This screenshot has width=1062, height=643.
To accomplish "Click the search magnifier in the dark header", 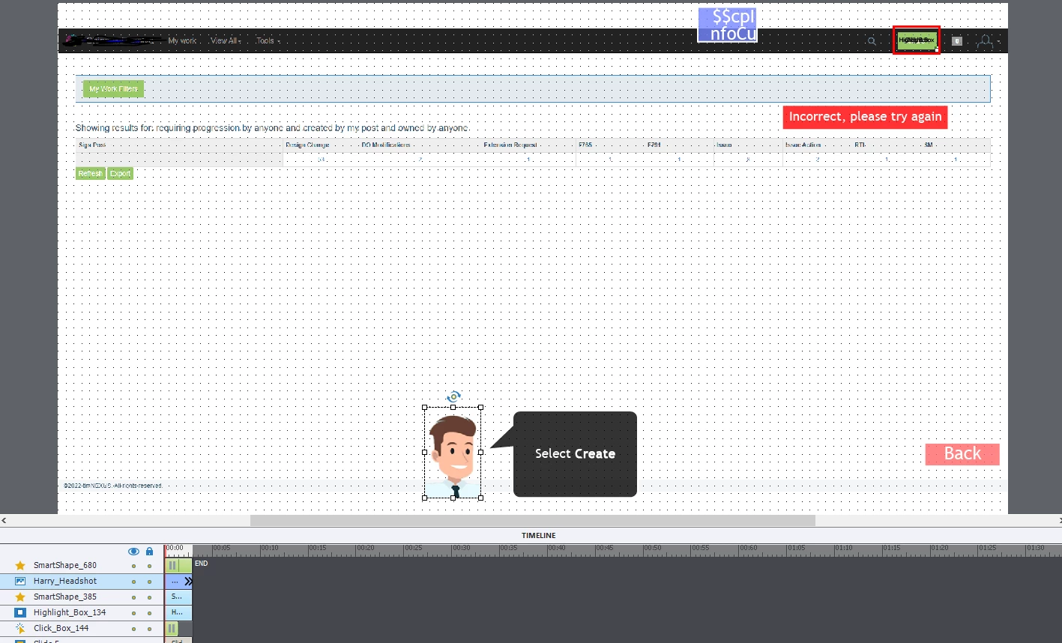I will (872, 41).
